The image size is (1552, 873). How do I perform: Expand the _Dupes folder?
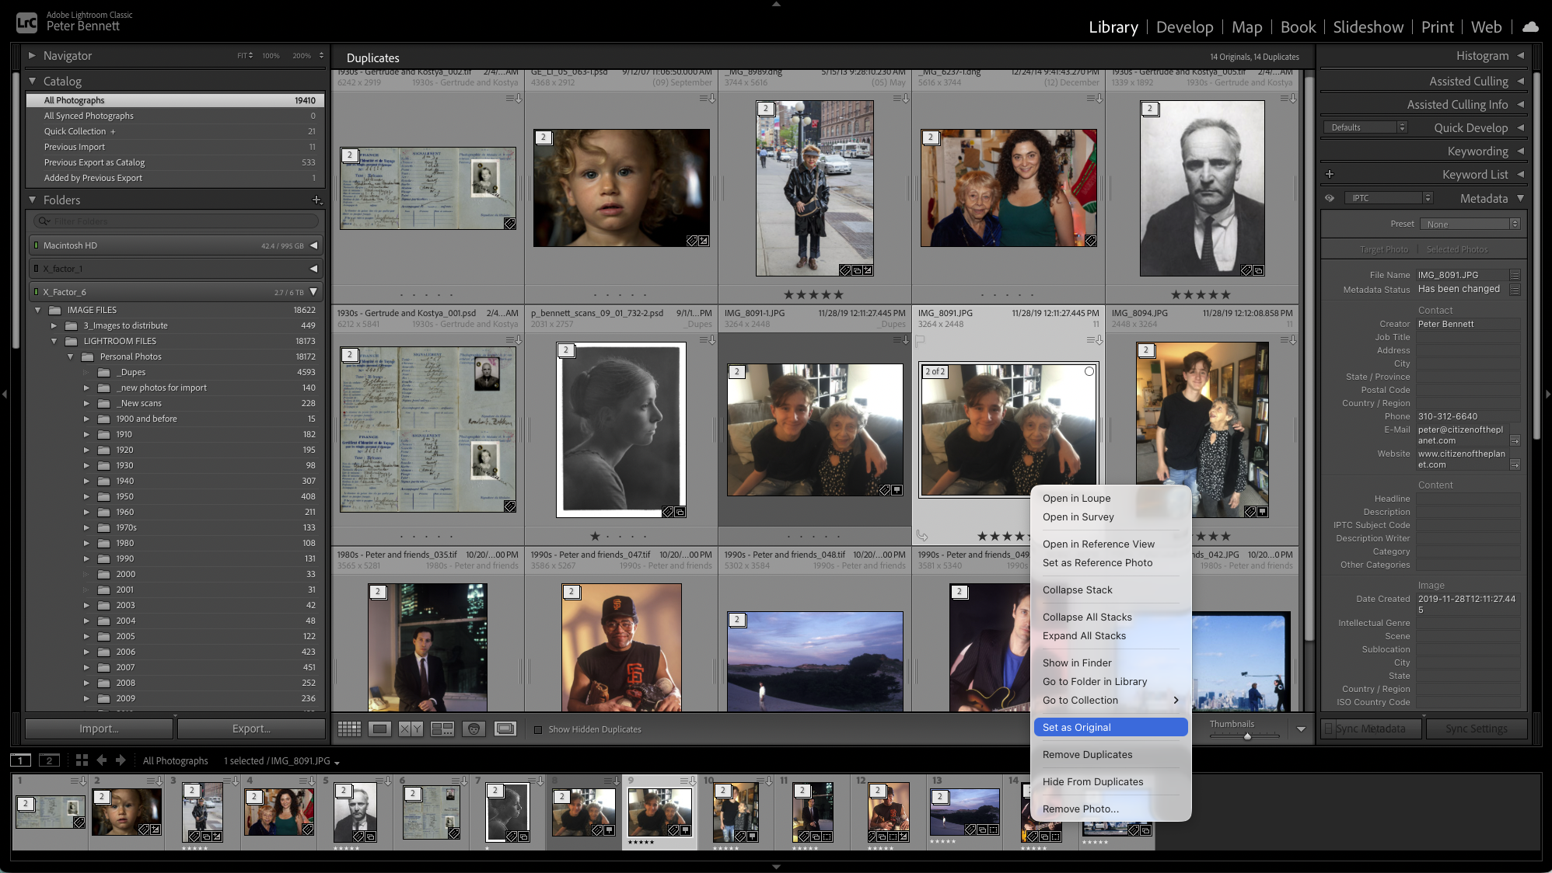coord(86,372)
